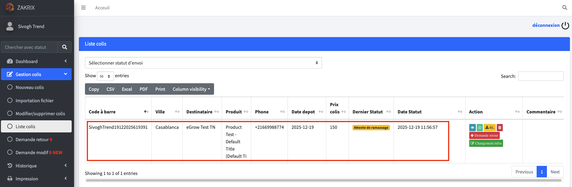Viewport: 572px width, 187px height.
Task: Click the Demande retour red button
Action: tap(484, 135)
